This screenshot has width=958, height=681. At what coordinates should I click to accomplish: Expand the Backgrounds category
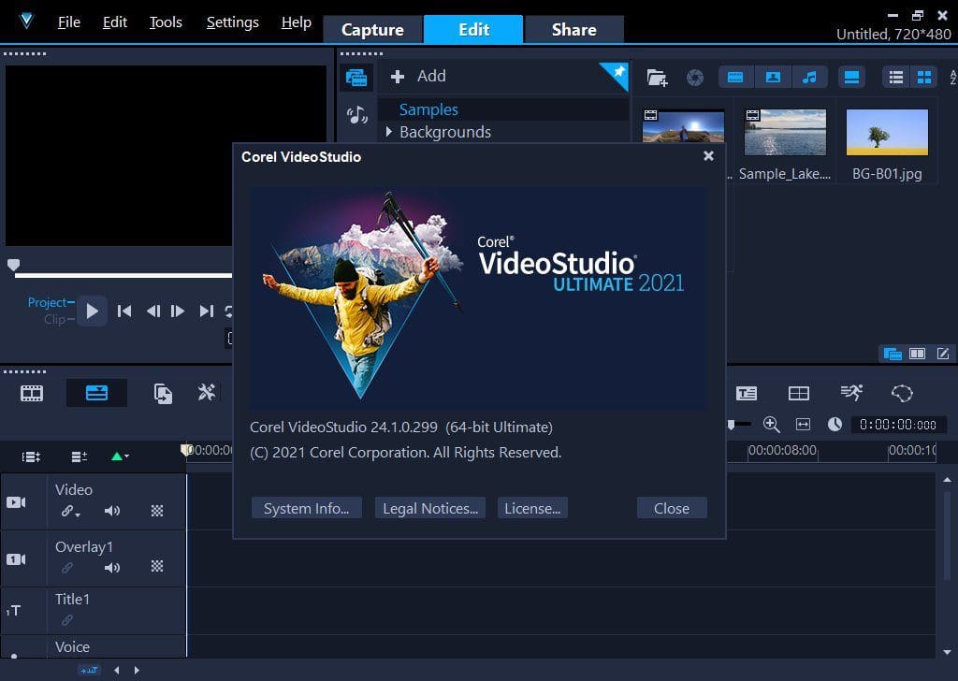(x=390, y=132)
